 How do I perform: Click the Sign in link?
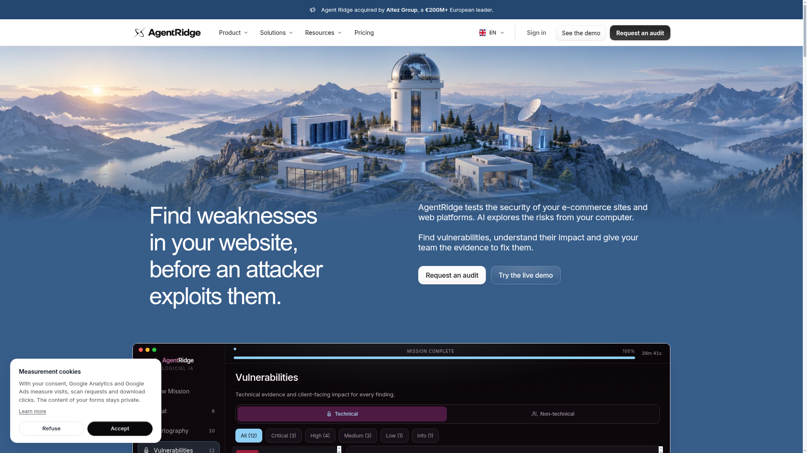(536, 33)
